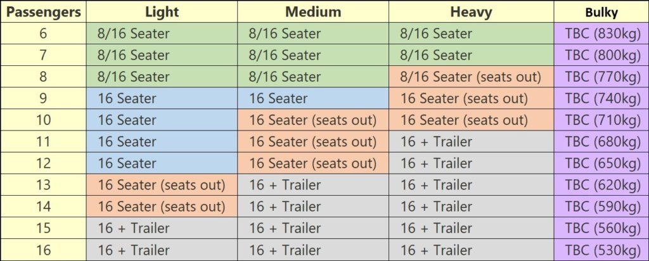Click Light '16 + Trailer' for 15 passengers
Viewport: 649px width, 261px height.
point(162,228)
